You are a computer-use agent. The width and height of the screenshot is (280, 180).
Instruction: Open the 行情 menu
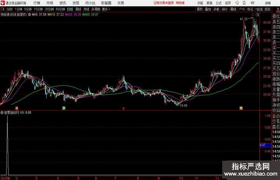37,3
